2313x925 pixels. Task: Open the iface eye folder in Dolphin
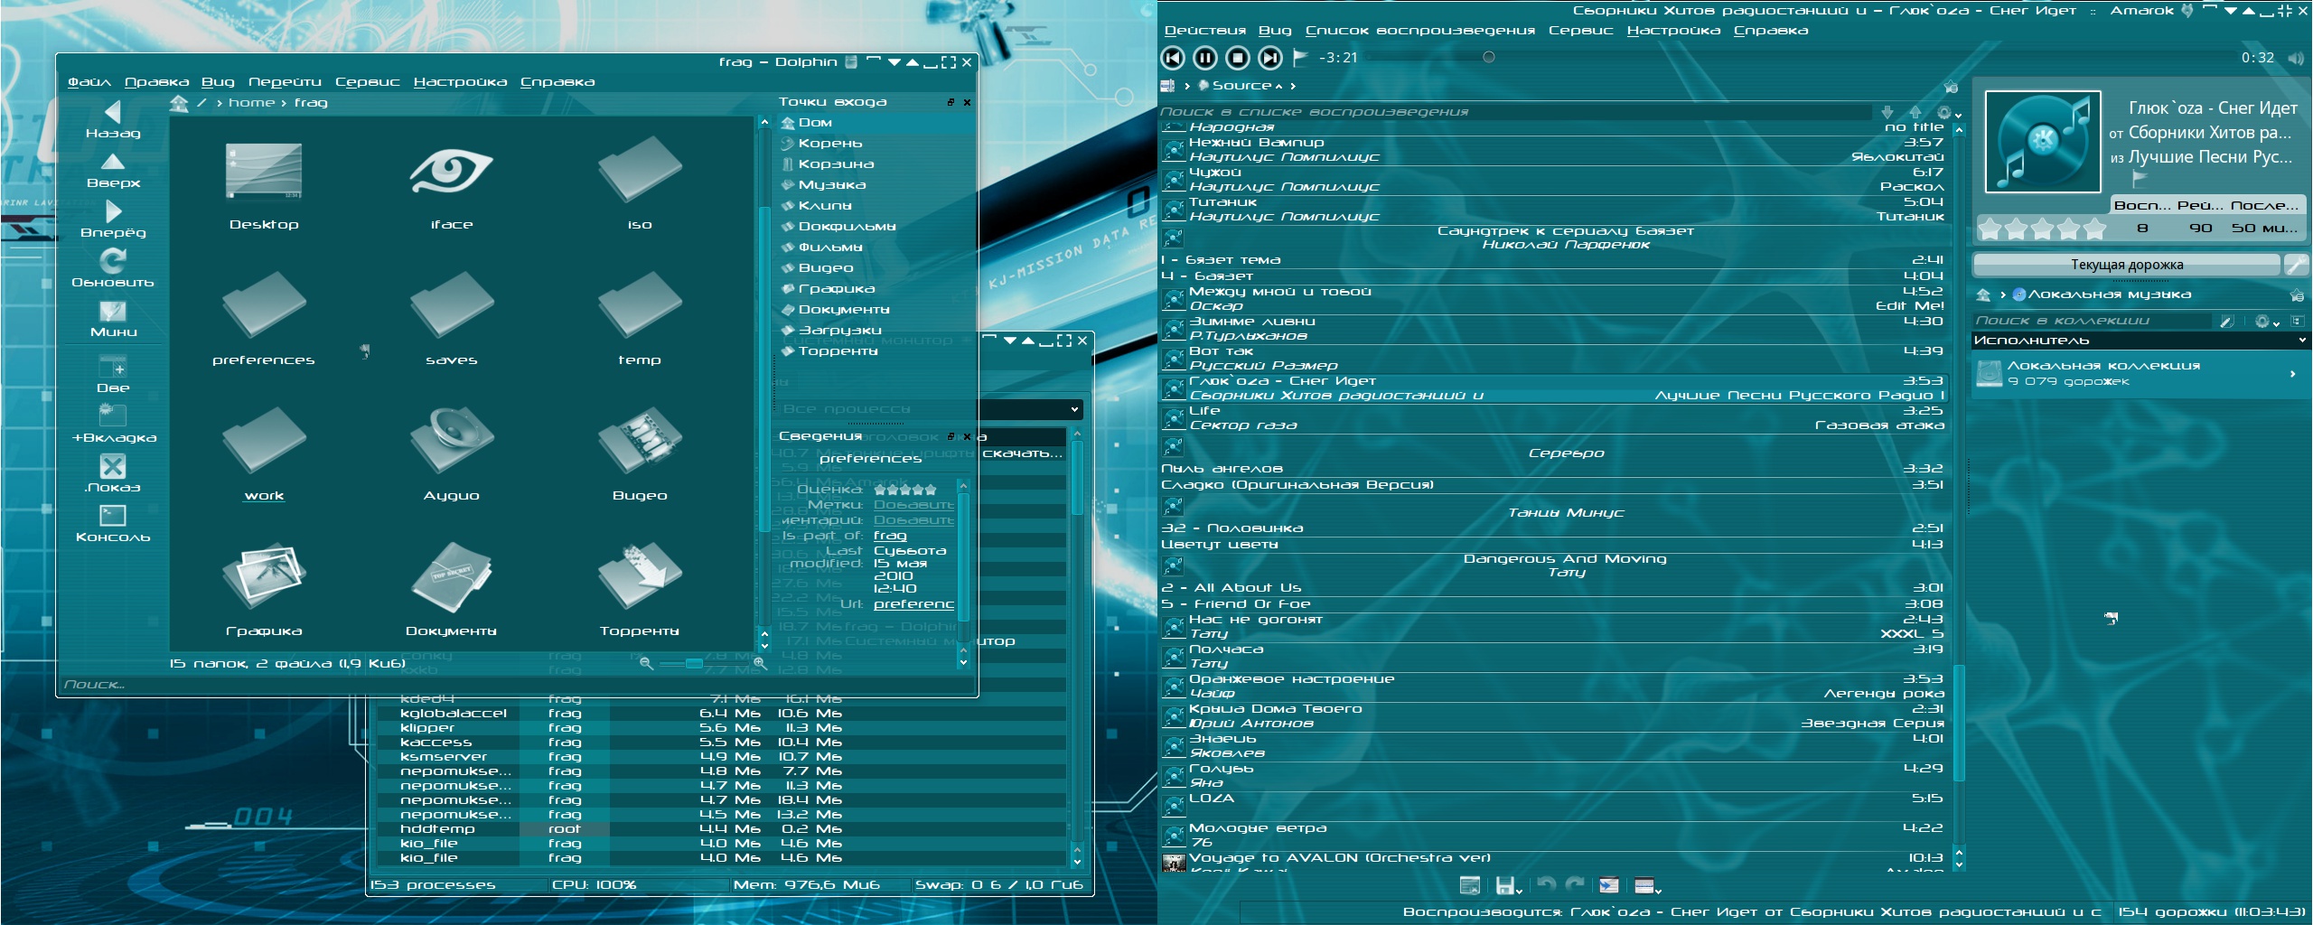pos(451,183)
